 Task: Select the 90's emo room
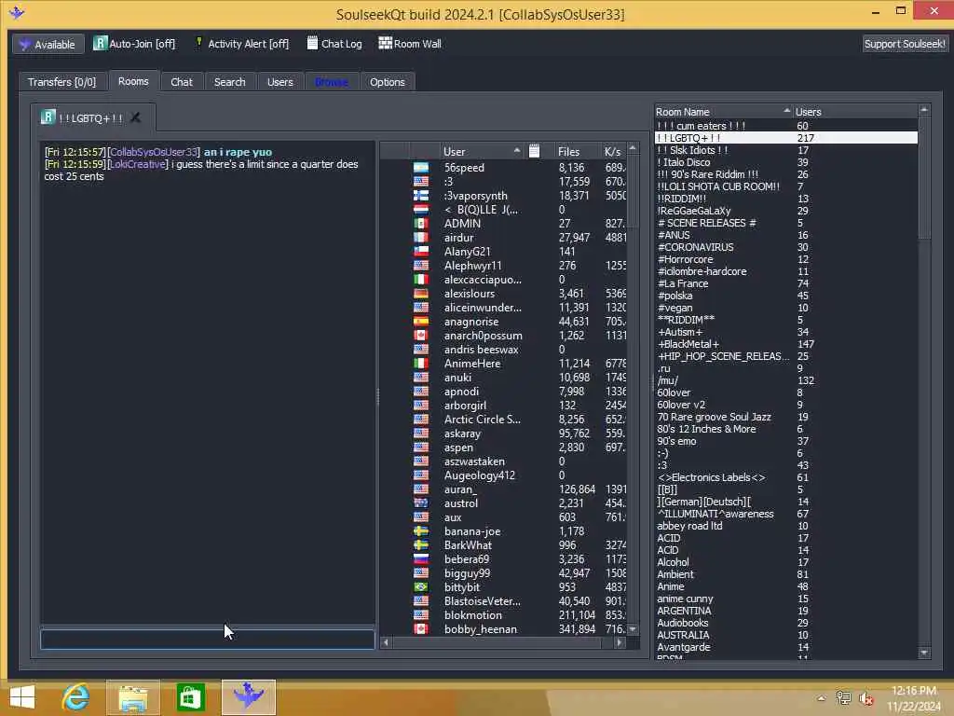[676, 441]
